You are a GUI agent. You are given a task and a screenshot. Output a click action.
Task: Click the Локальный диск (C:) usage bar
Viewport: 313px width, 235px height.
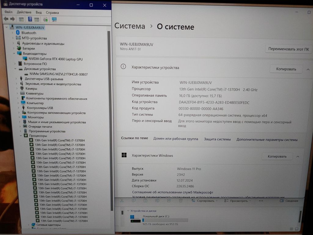pyautogui.click(x=165, y=220)
